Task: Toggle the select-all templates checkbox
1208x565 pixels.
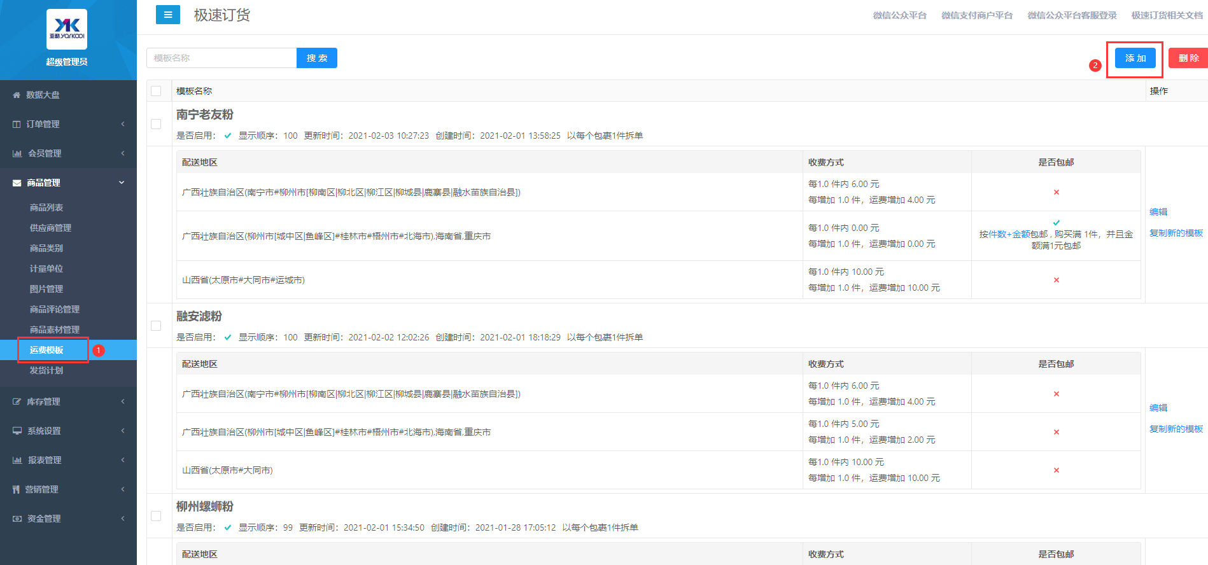Action: [156, 91]
